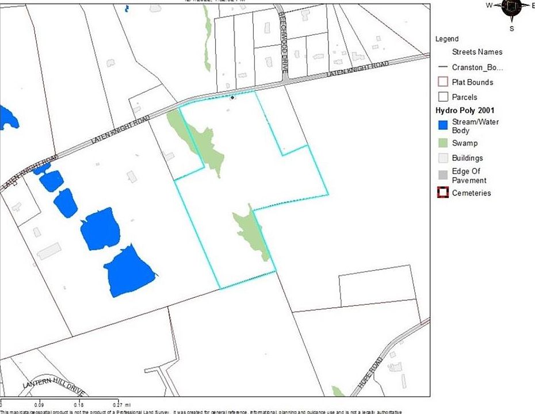Click the 'Stream/Water Body' legend label
Screen dimensions: 535x414
point(475,126)
